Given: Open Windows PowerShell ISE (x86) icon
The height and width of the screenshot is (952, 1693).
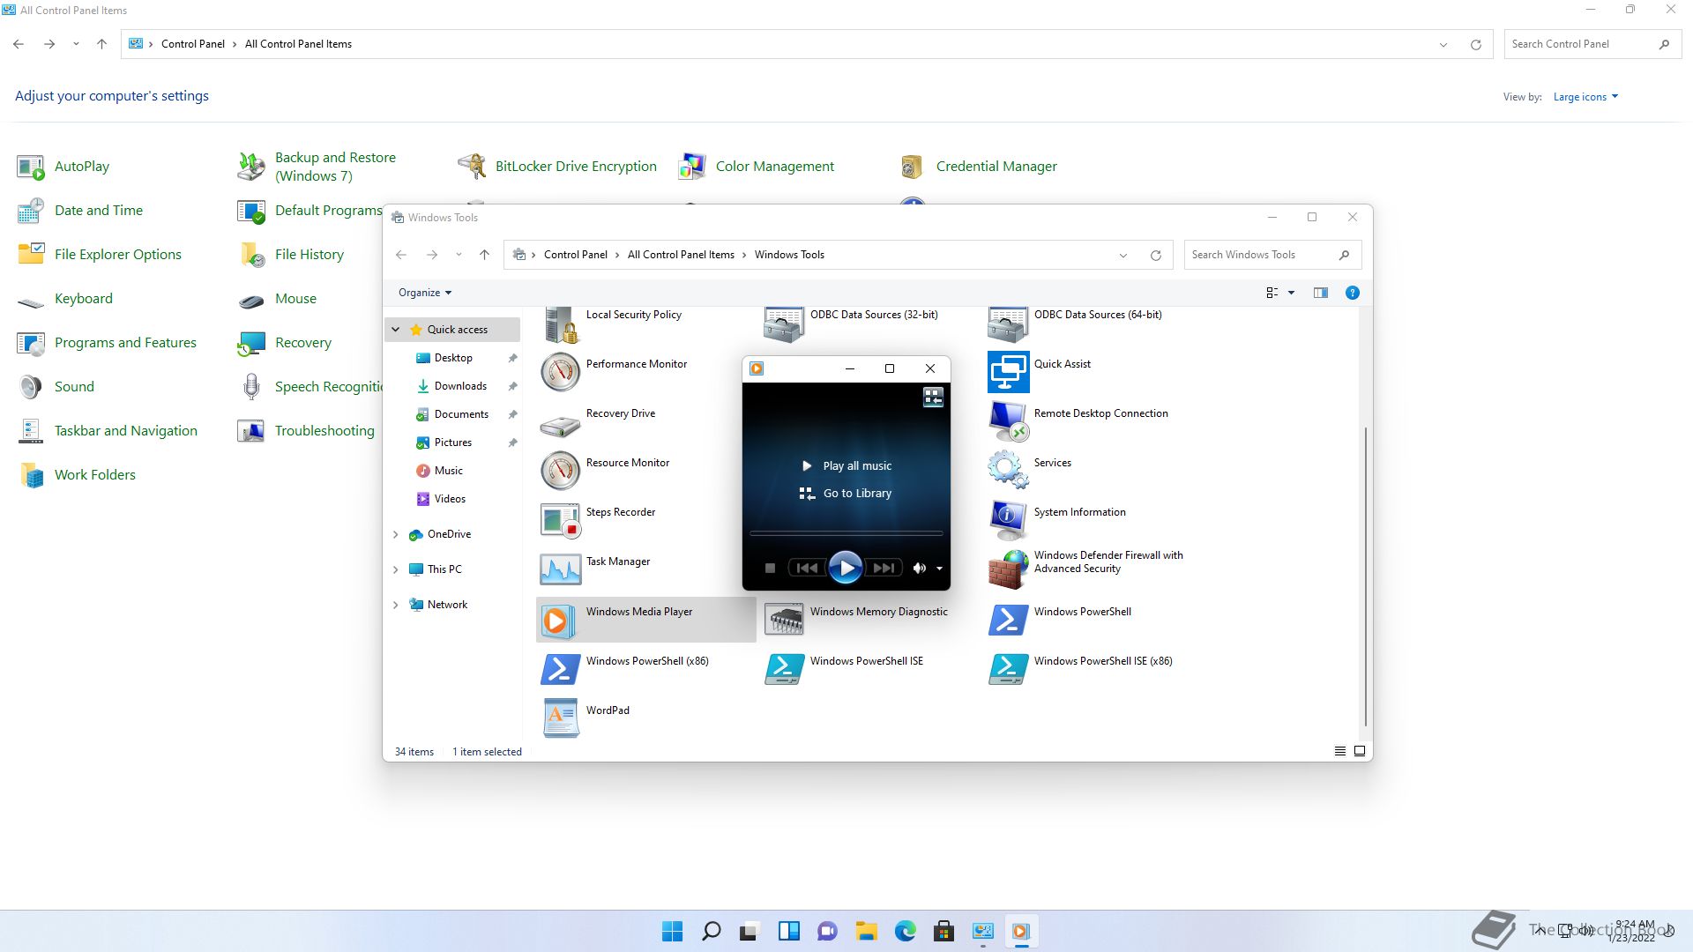Looking at the screenshot, I should tap(1008, 669).
